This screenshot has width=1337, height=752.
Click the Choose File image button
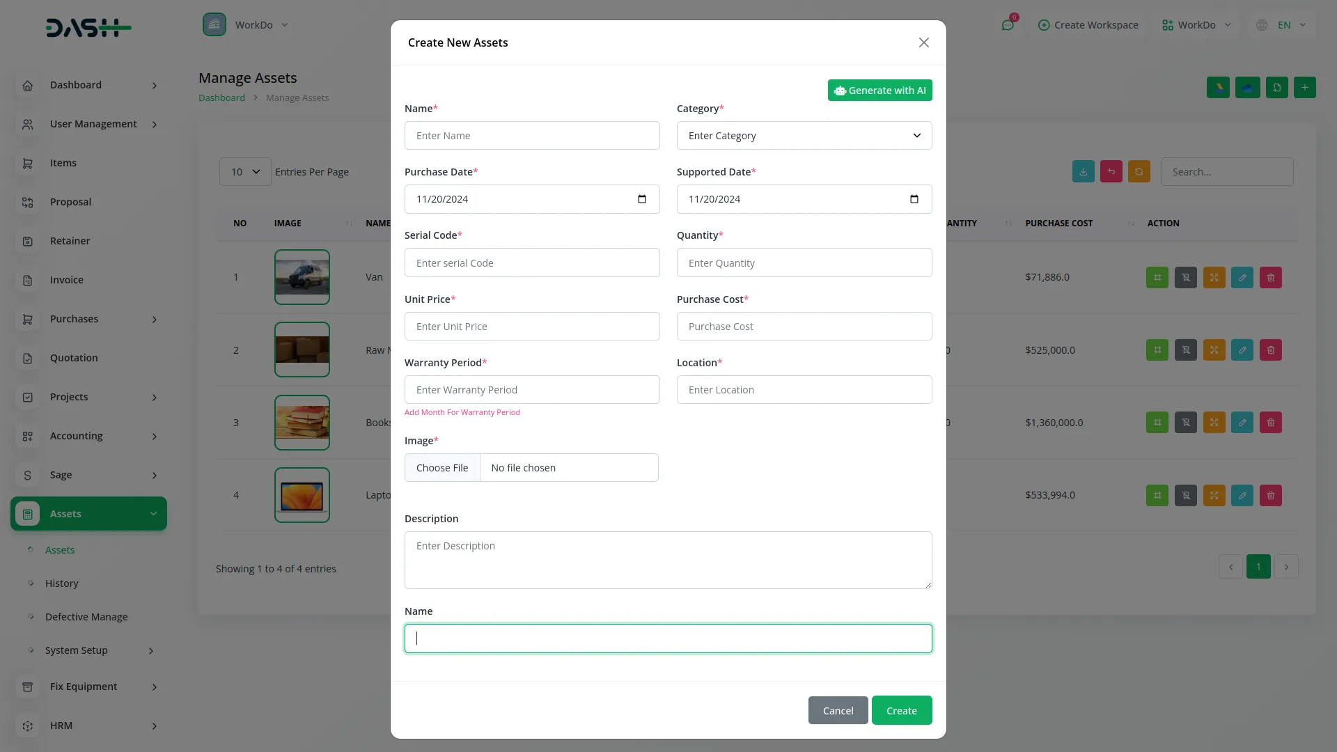(442, 468)
